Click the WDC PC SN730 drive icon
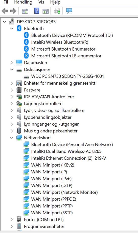138x233 pixels. (x=26, y=77)
